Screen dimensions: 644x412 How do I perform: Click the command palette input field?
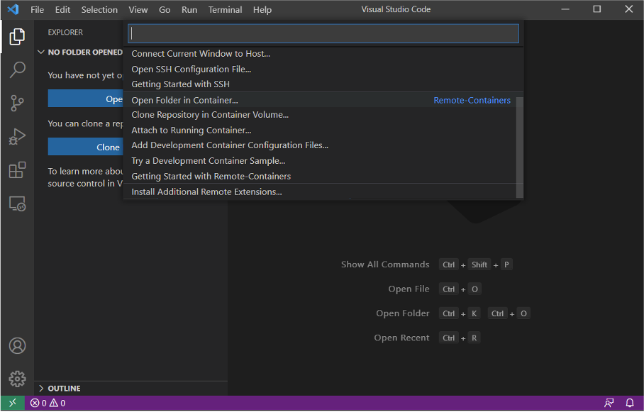[323, 33]
